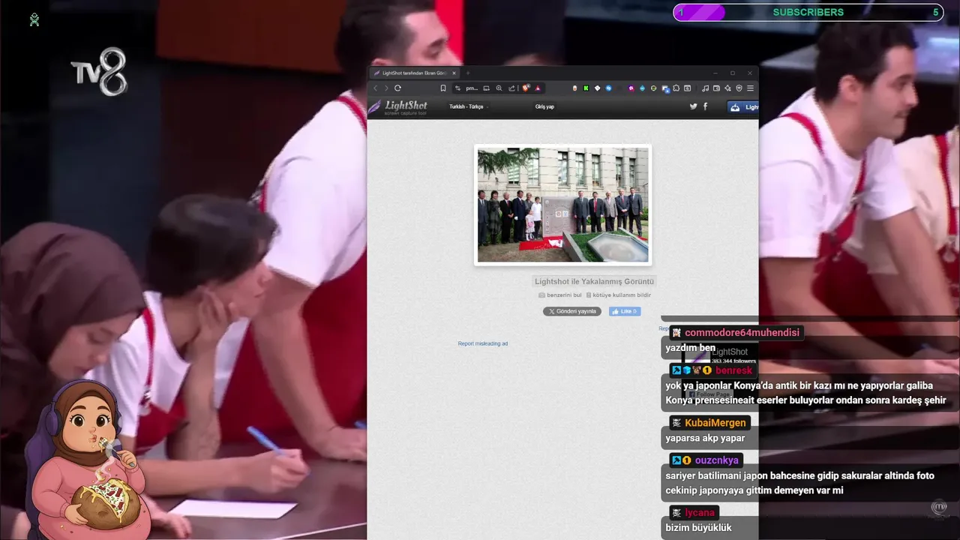Open LightShot's Twitter page icon
960x540 pixels.
tap(693, 106)
